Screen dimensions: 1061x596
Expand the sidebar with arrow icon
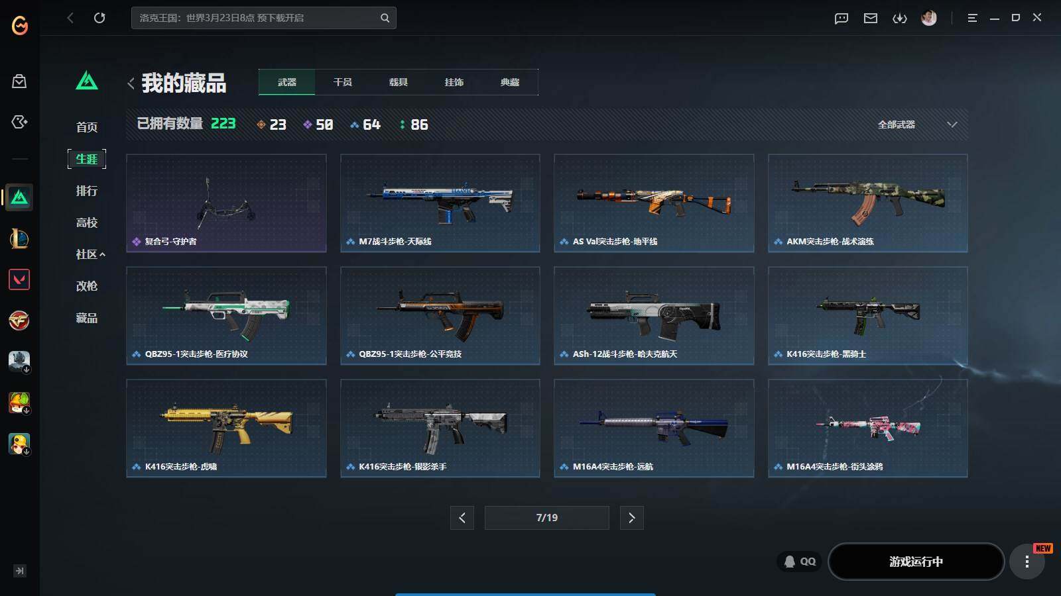tap(20, 571)
